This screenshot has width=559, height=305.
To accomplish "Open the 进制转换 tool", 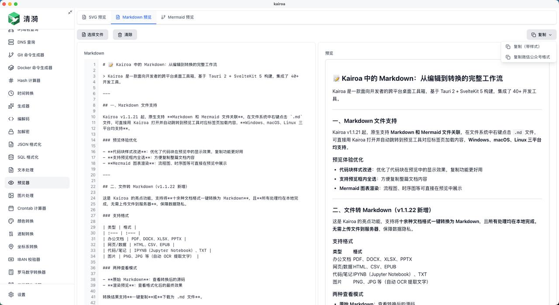I will [37, 234].
